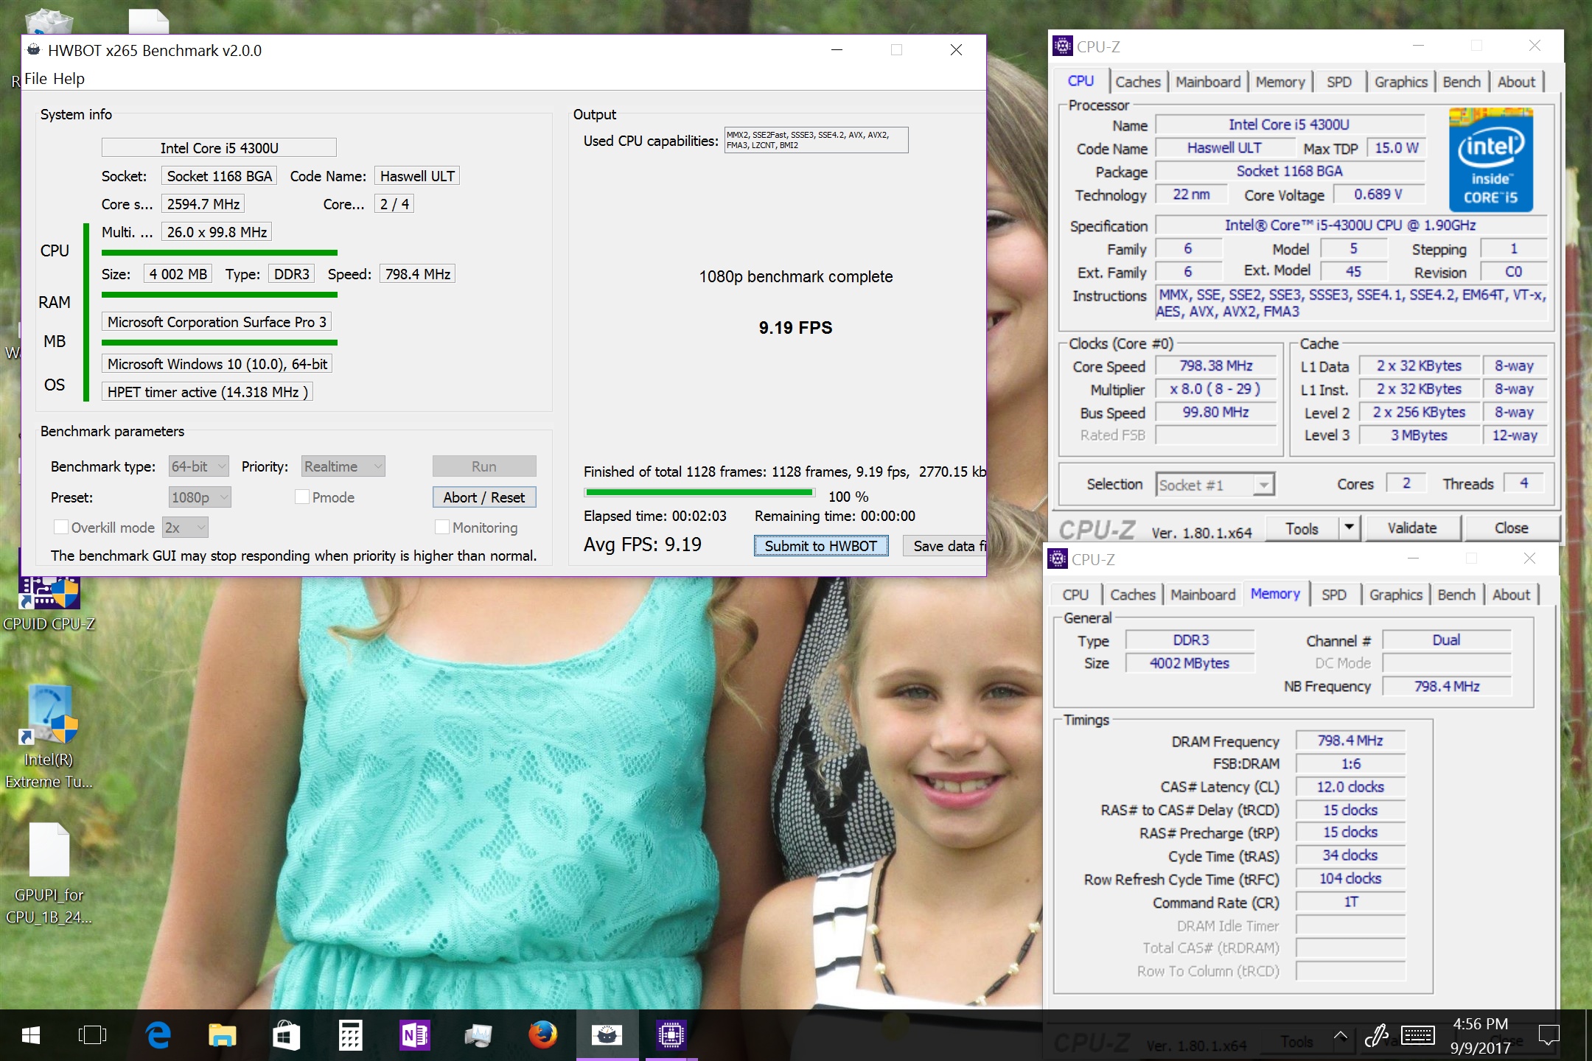1592x1061 pixels.
Task: Click the Intel Core i5 logo in CPU-Z
Action: [x=1490, y=160]
